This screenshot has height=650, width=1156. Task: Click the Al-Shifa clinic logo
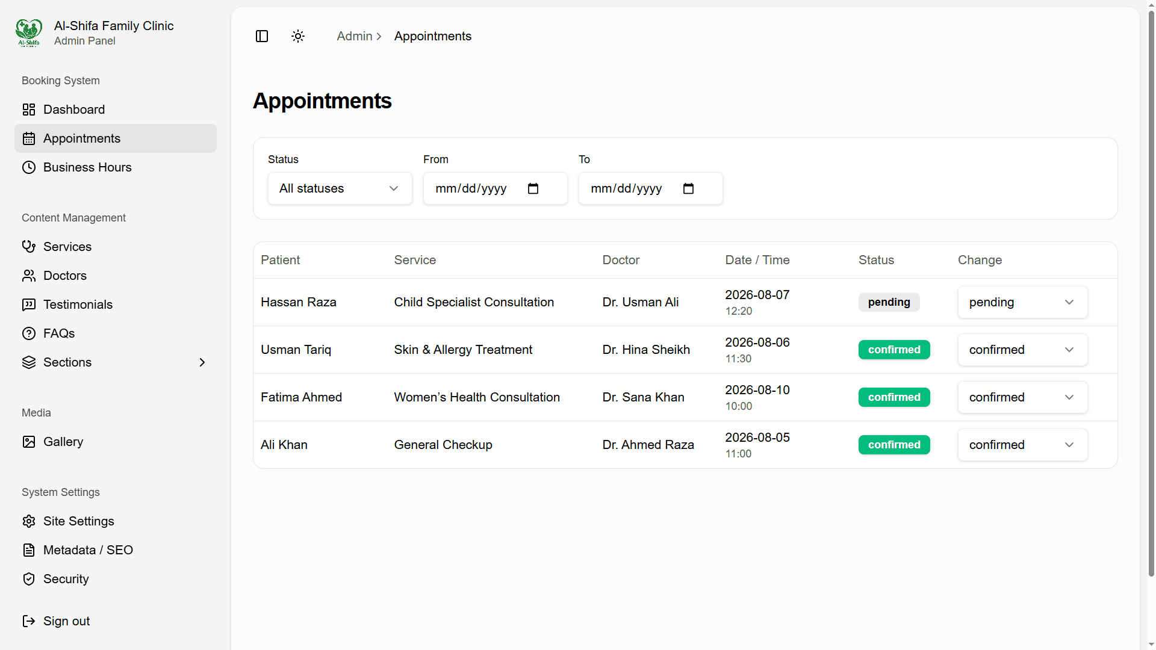point(29,32)
